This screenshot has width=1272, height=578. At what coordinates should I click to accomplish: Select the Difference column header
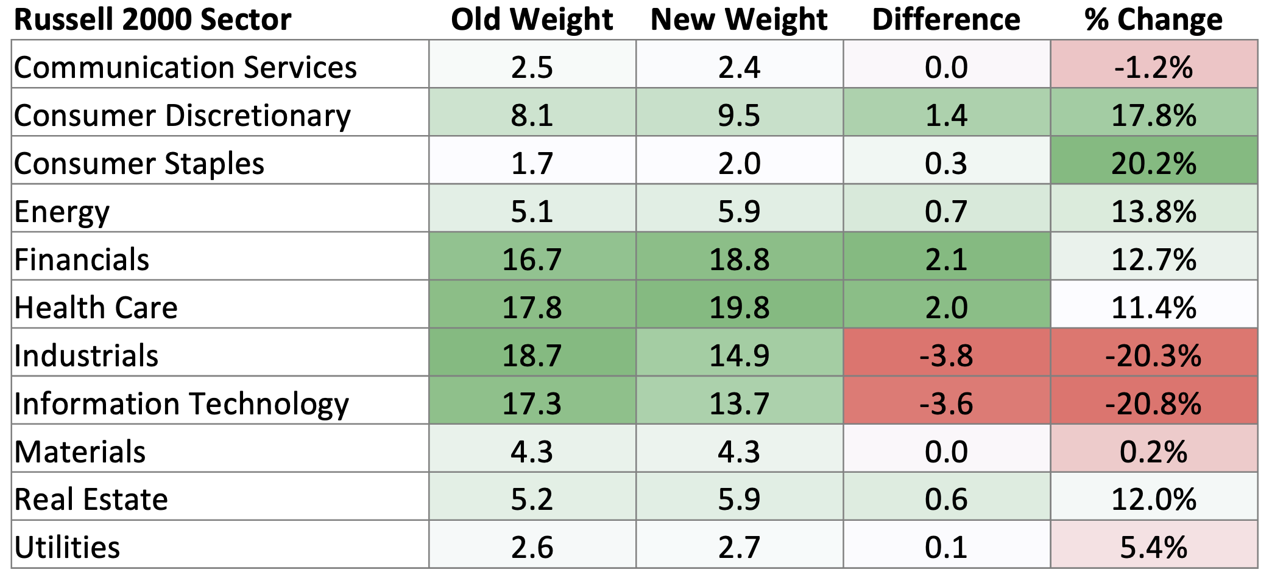click(946, 19)
